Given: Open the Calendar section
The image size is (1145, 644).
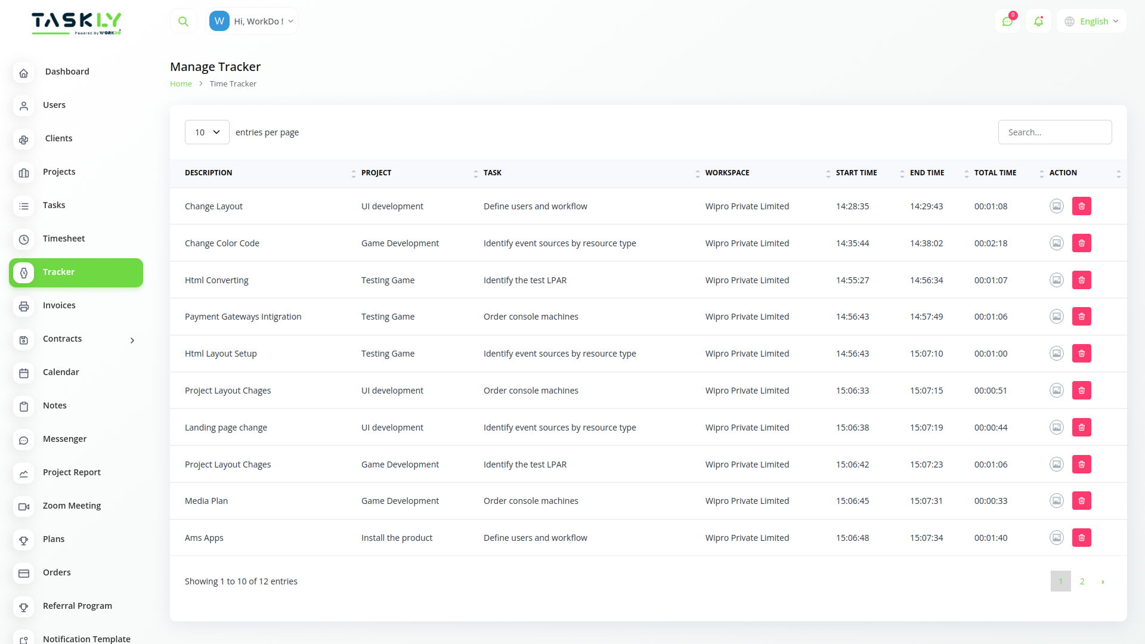Looking at the screenshot, I should point(61,371).
